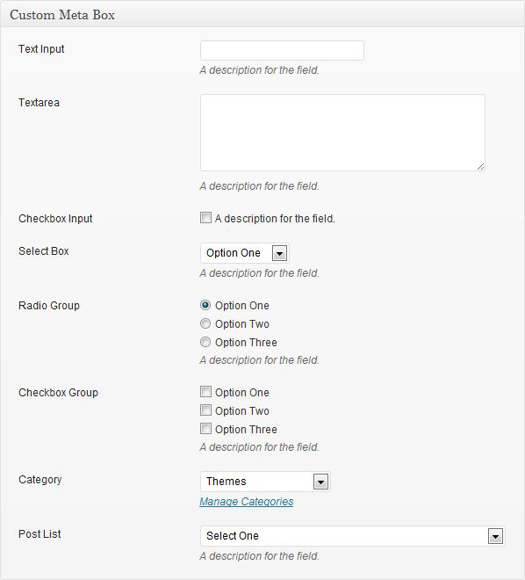Click the Themes category select box
The image size is (525, 580).
[265, 482]
